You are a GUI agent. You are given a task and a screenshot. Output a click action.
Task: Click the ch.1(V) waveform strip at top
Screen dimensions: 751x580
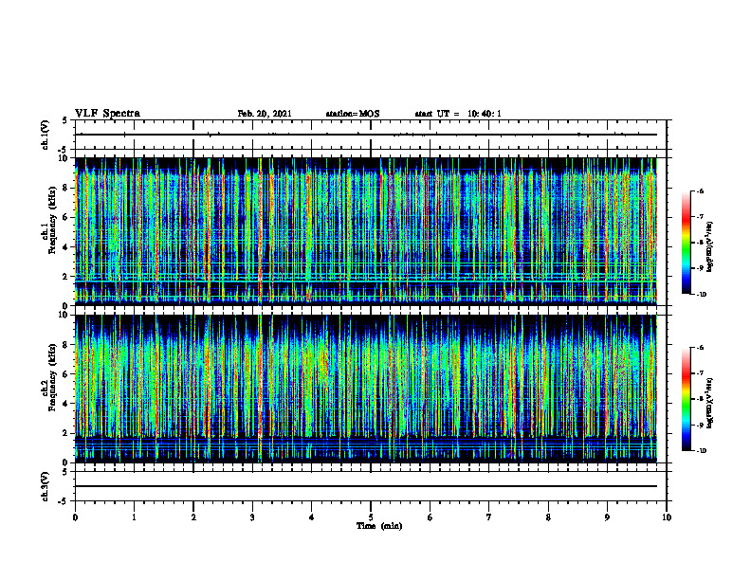371,135
